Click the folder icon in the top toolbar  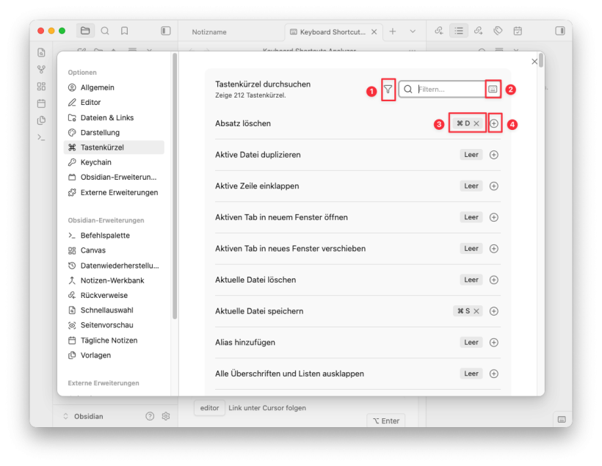pos(85,32)
